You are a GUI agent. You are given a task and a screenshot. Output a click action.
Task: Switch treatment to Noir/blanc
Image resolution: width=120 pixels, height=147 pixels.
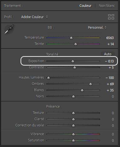click(107, 6)
